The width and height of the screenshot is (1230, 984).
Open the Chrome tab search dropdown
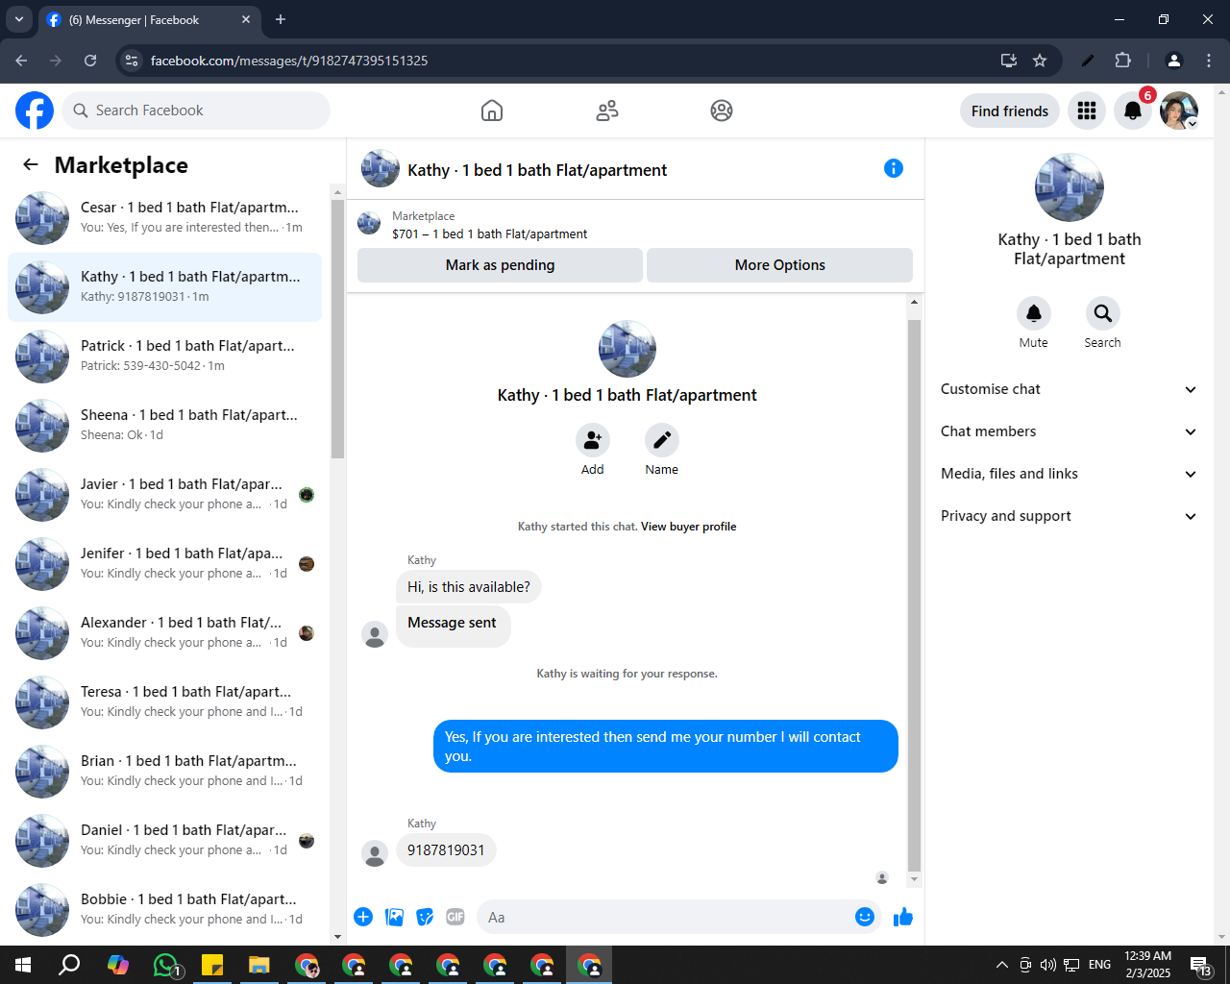18,19
